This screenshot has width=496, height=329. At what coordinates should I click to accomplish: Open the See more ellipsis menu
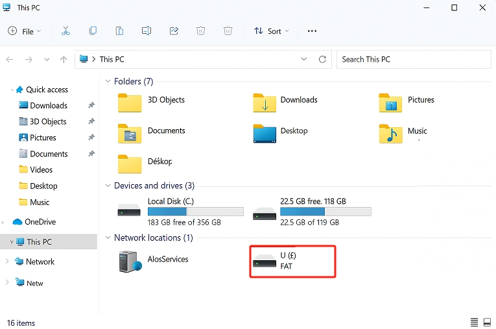click(x=312, y=31)
